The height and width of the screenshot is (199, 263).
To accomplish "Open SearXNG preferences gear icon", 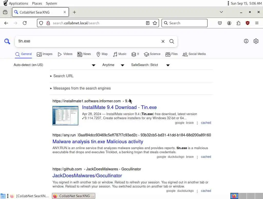I will coord(256,41).
